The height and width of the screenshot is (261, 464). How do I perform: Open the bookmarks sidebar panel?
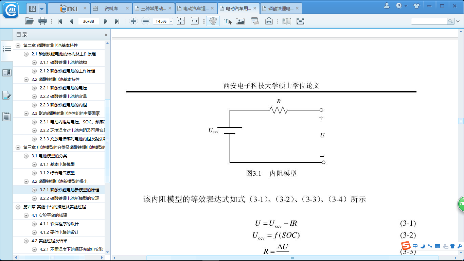7,72
